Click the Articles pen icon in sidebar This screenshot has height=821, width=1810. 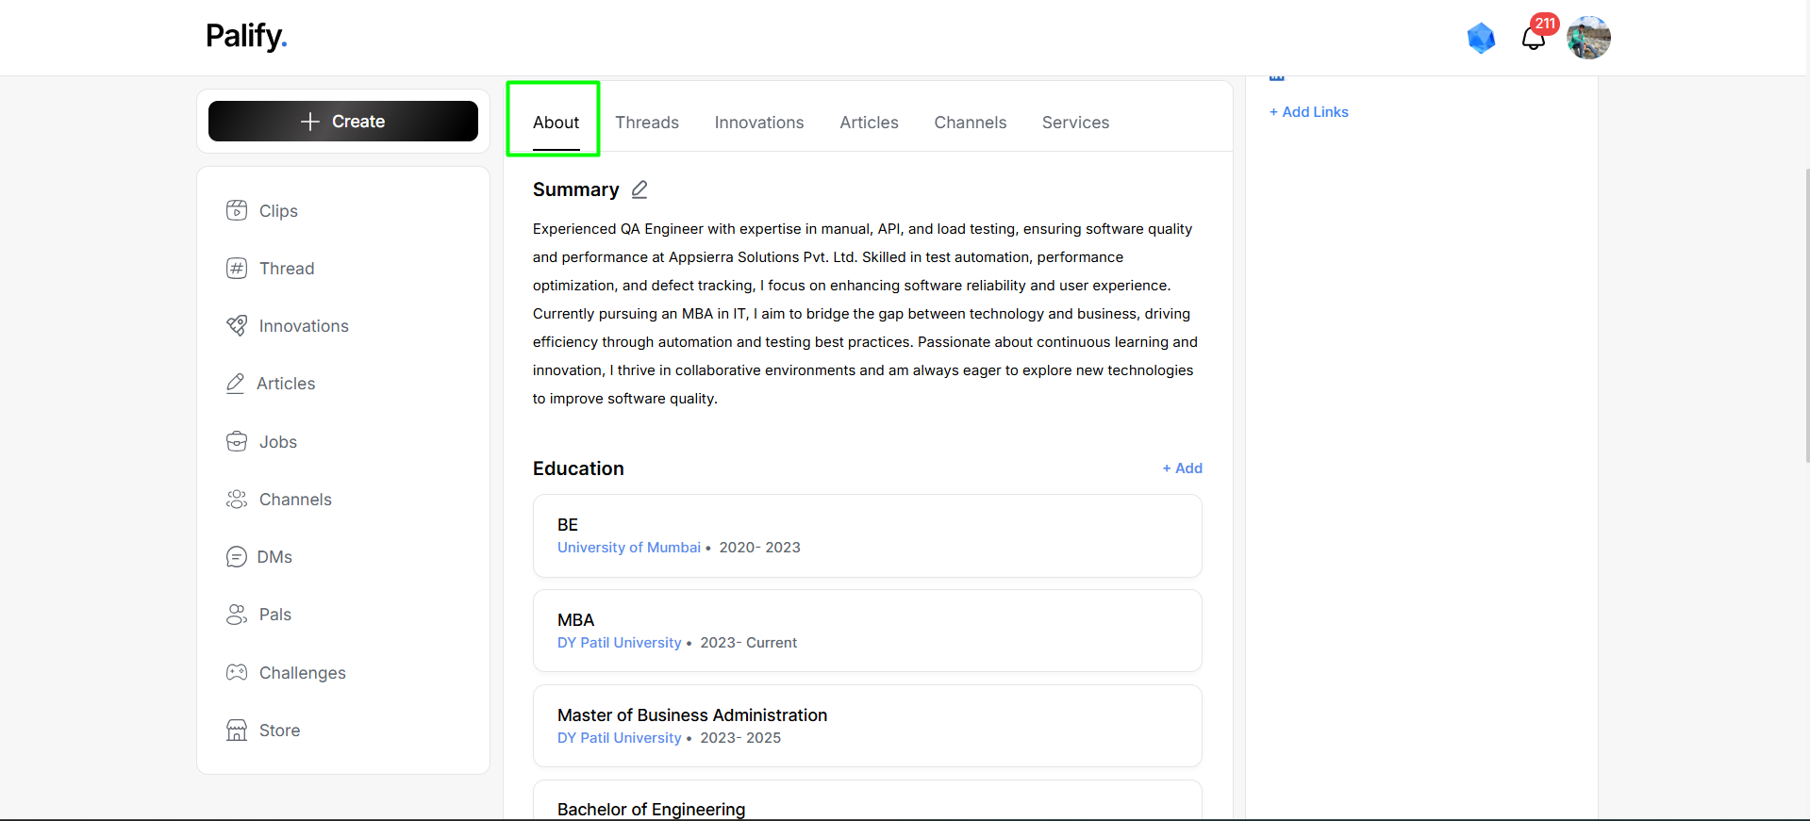235,383
